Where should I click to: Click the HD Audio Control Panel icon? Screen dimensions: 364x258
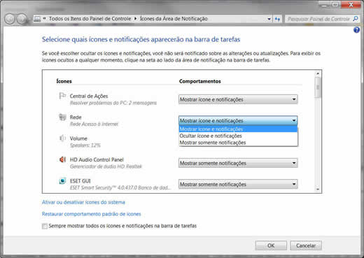[62, 159]
